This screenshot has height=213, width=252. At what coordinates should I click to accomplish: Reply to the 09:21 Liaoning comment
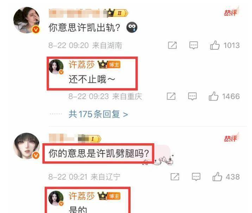coord(196,177)
